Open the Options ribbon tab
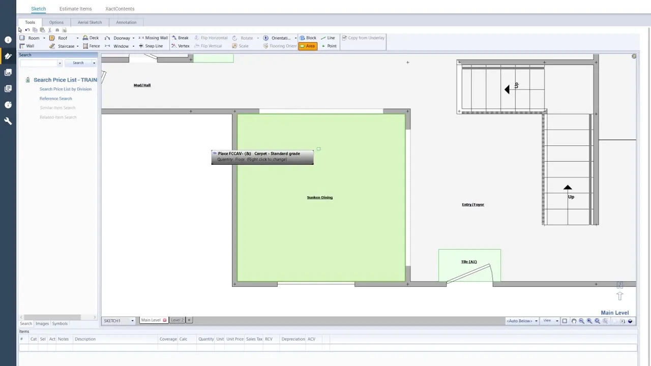The height and width of the screenshot is (366, 651). coord(56,22)
